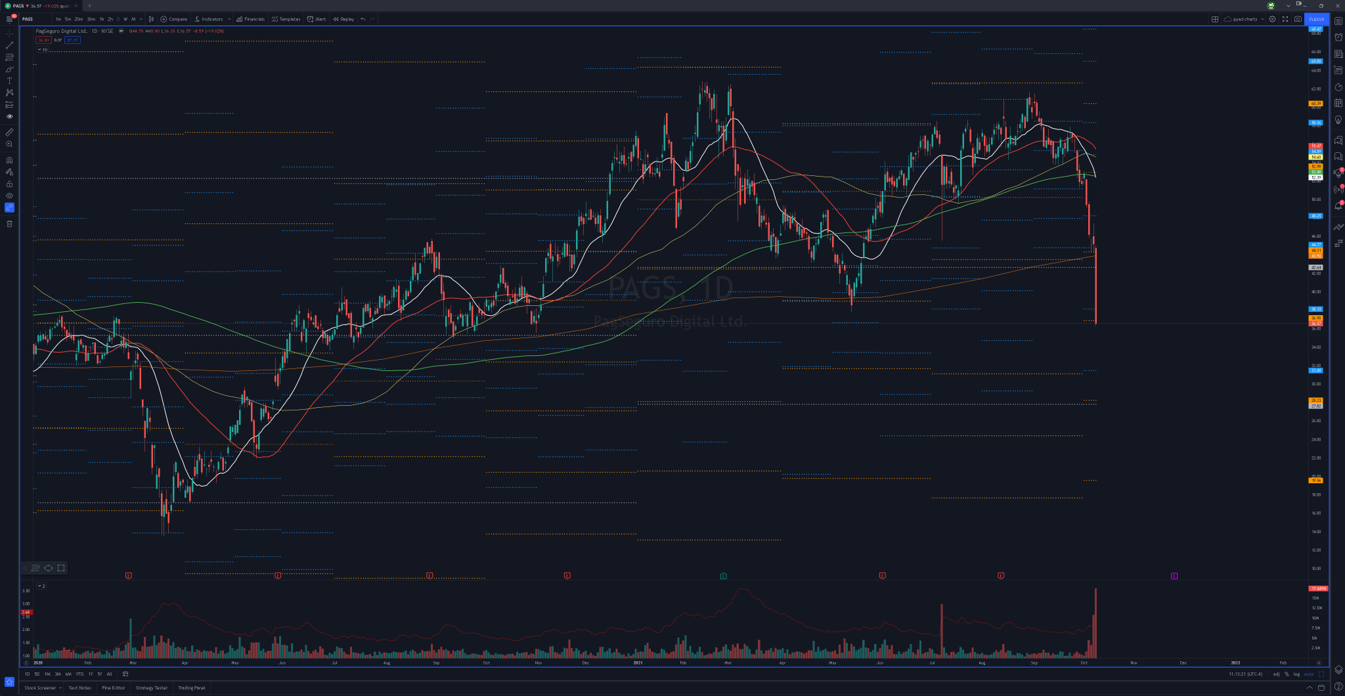Open chart settings gear
Image resolution: width=1345 pixels, height=696 pixels.
click(x=1272, y=19)
